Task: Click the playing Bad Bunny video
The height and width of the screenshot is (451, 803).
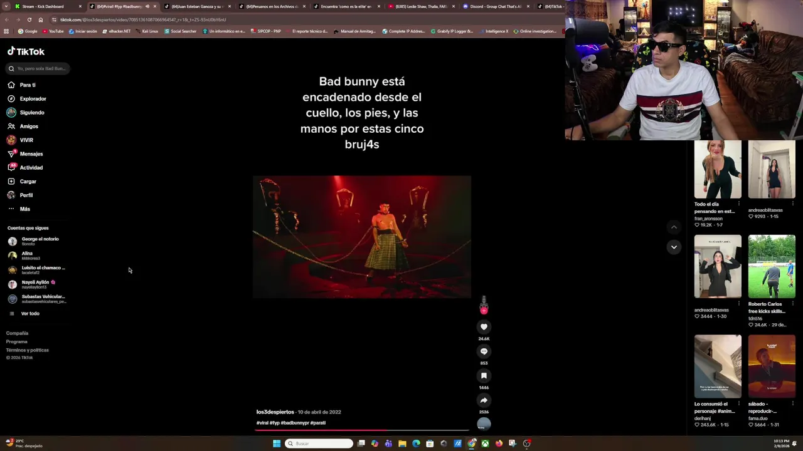Action: pos(362,236)
